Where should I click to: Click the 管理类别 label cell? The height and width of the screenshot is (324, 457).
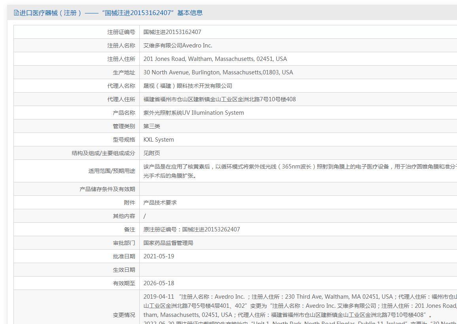tap(77, 126)
